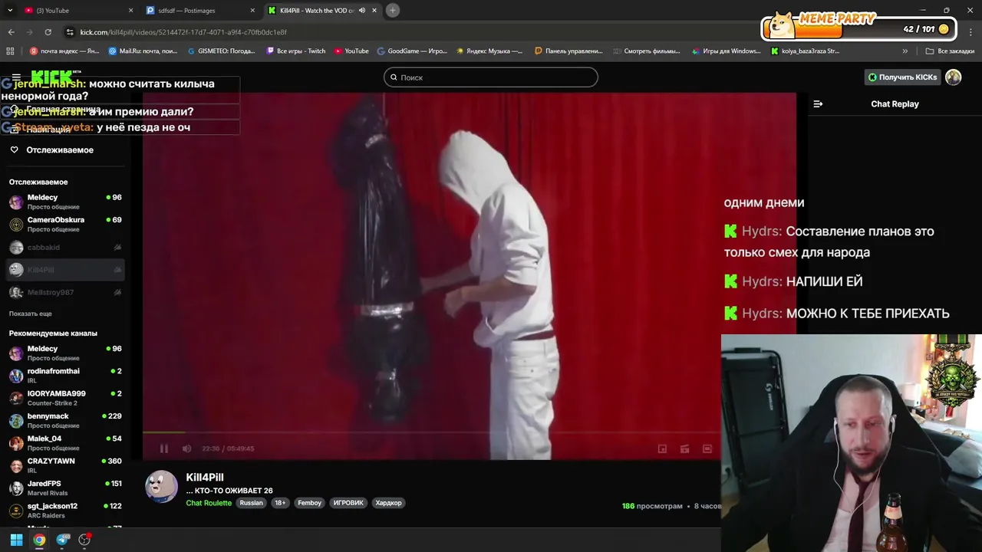The image size is (982, 552).
Task: Reload the current page
Action: pos(48,32)
